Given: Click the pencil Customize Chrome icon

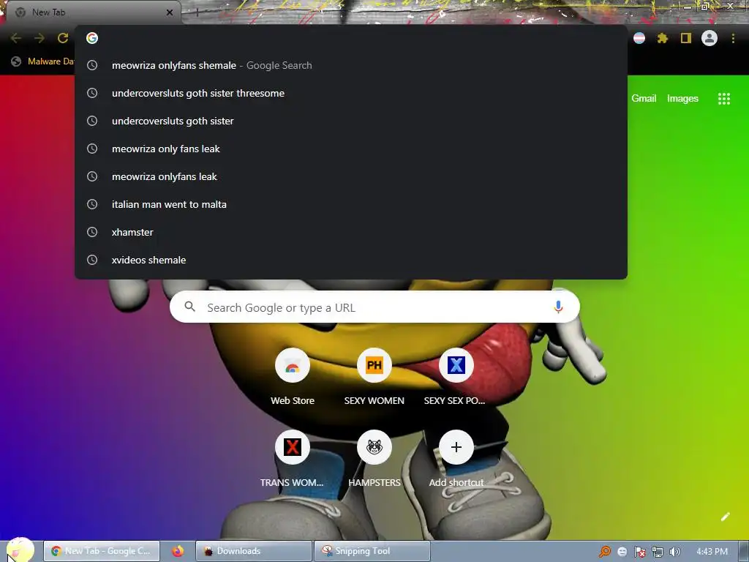Looking at the screenshot, I should tap(725, 517).
